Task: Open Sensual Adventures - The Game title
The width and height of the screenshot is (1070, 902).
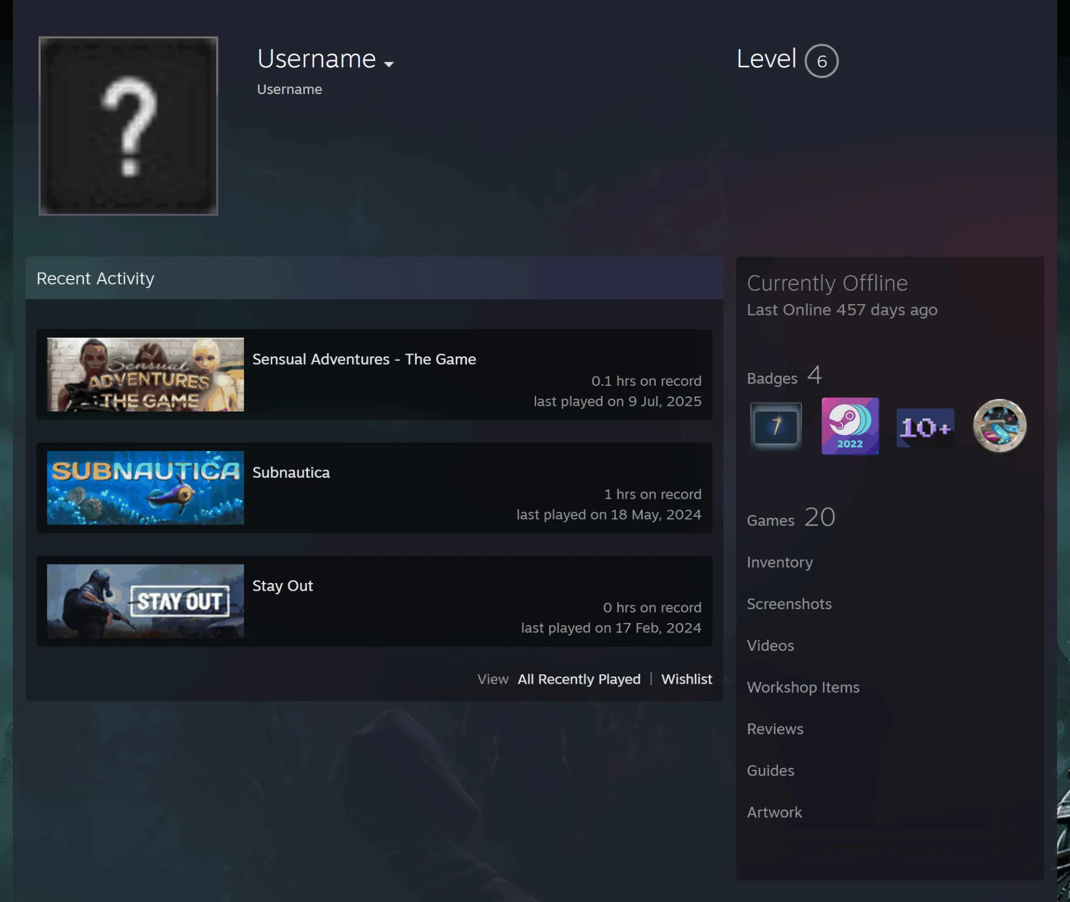Action: point(364,359)
